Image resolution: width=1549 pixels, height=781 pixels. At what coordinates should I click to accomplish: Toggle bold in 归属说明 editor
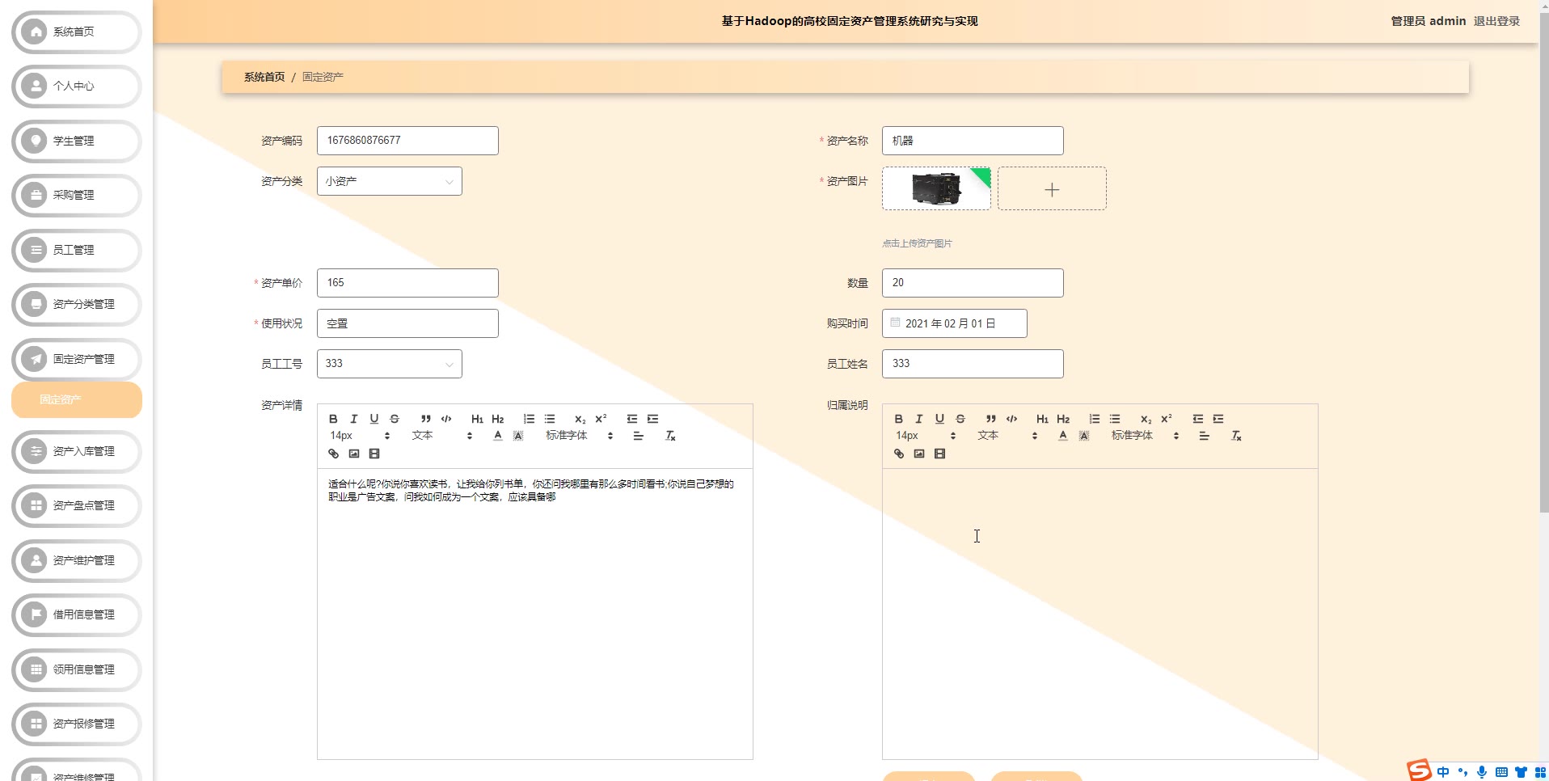[x=898, y=419]
